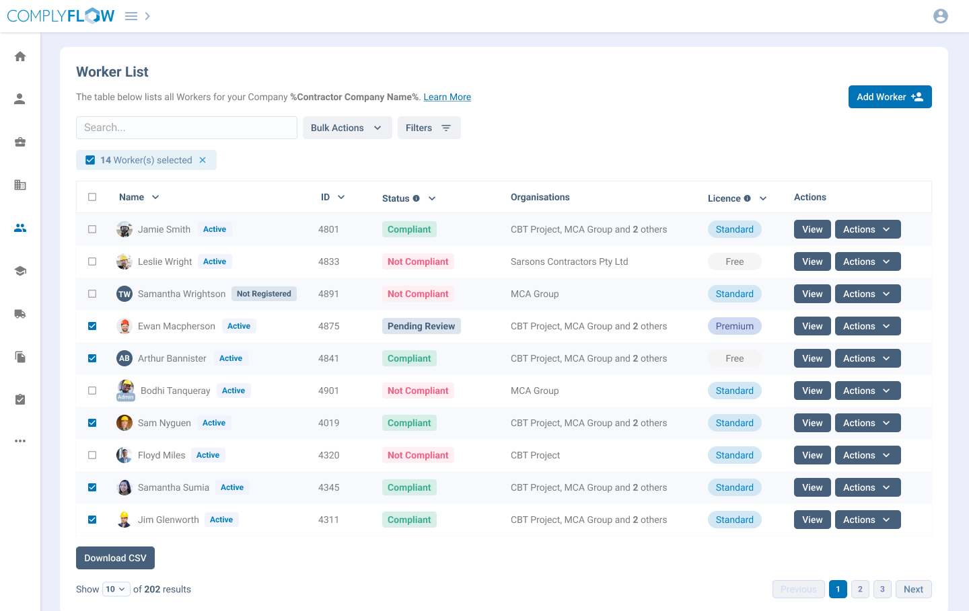
Task: Check the checkbox for Jamie Smith's row
Action: point(92,229)
